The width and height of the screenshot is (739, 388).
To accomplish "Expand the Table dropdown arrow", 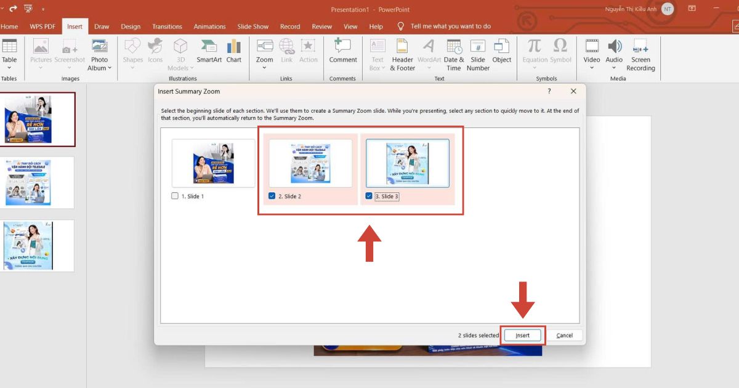I will (x=9, y=68).
